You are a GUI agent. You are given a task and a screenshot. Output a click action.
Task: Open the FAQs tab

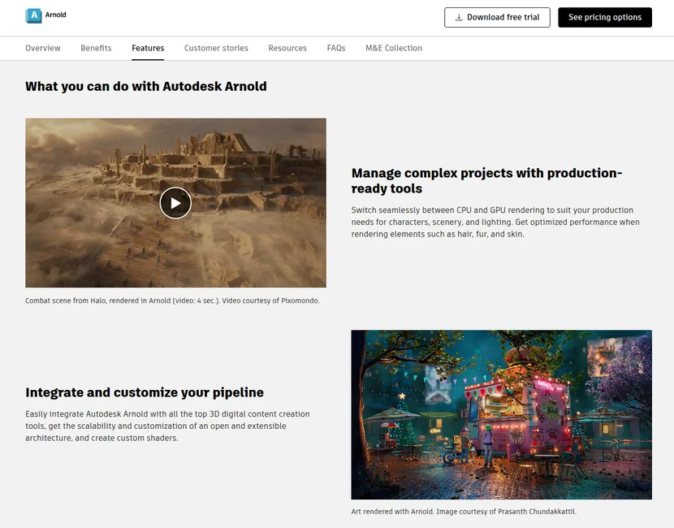pos(336,48)
